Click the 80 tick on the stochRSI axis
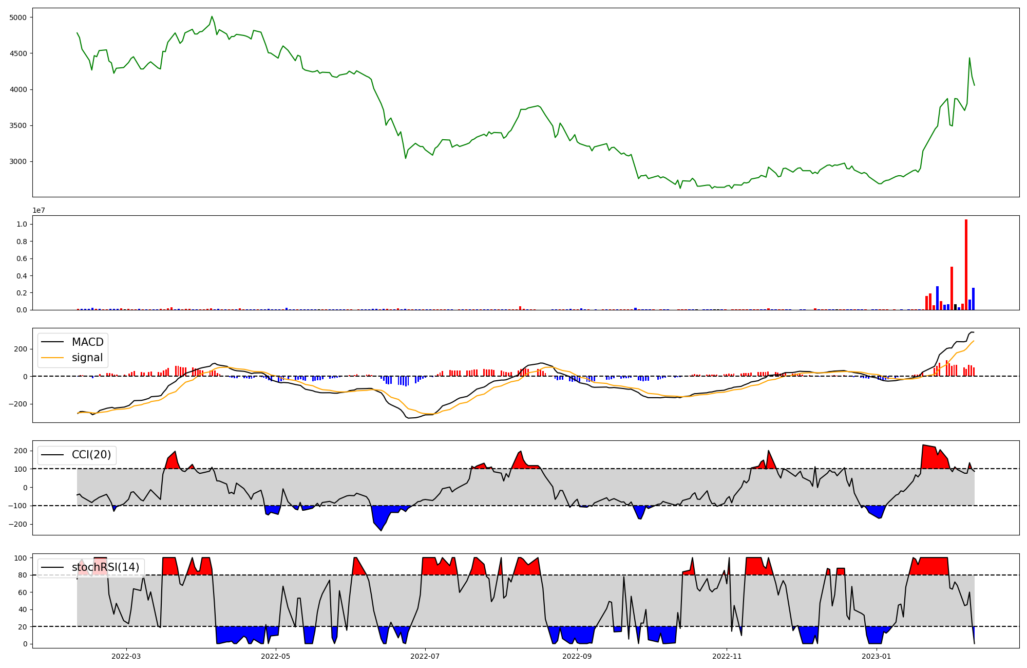The image size is (1027, 668). click(x=23, y=576)
